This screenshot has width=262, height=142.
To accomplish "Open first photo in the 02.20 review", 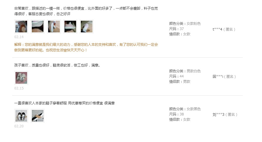I will (21, 115).
